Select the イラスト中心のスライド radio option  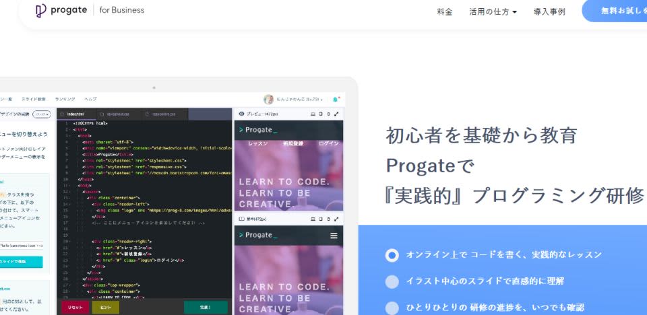click(x=392, y=281)
